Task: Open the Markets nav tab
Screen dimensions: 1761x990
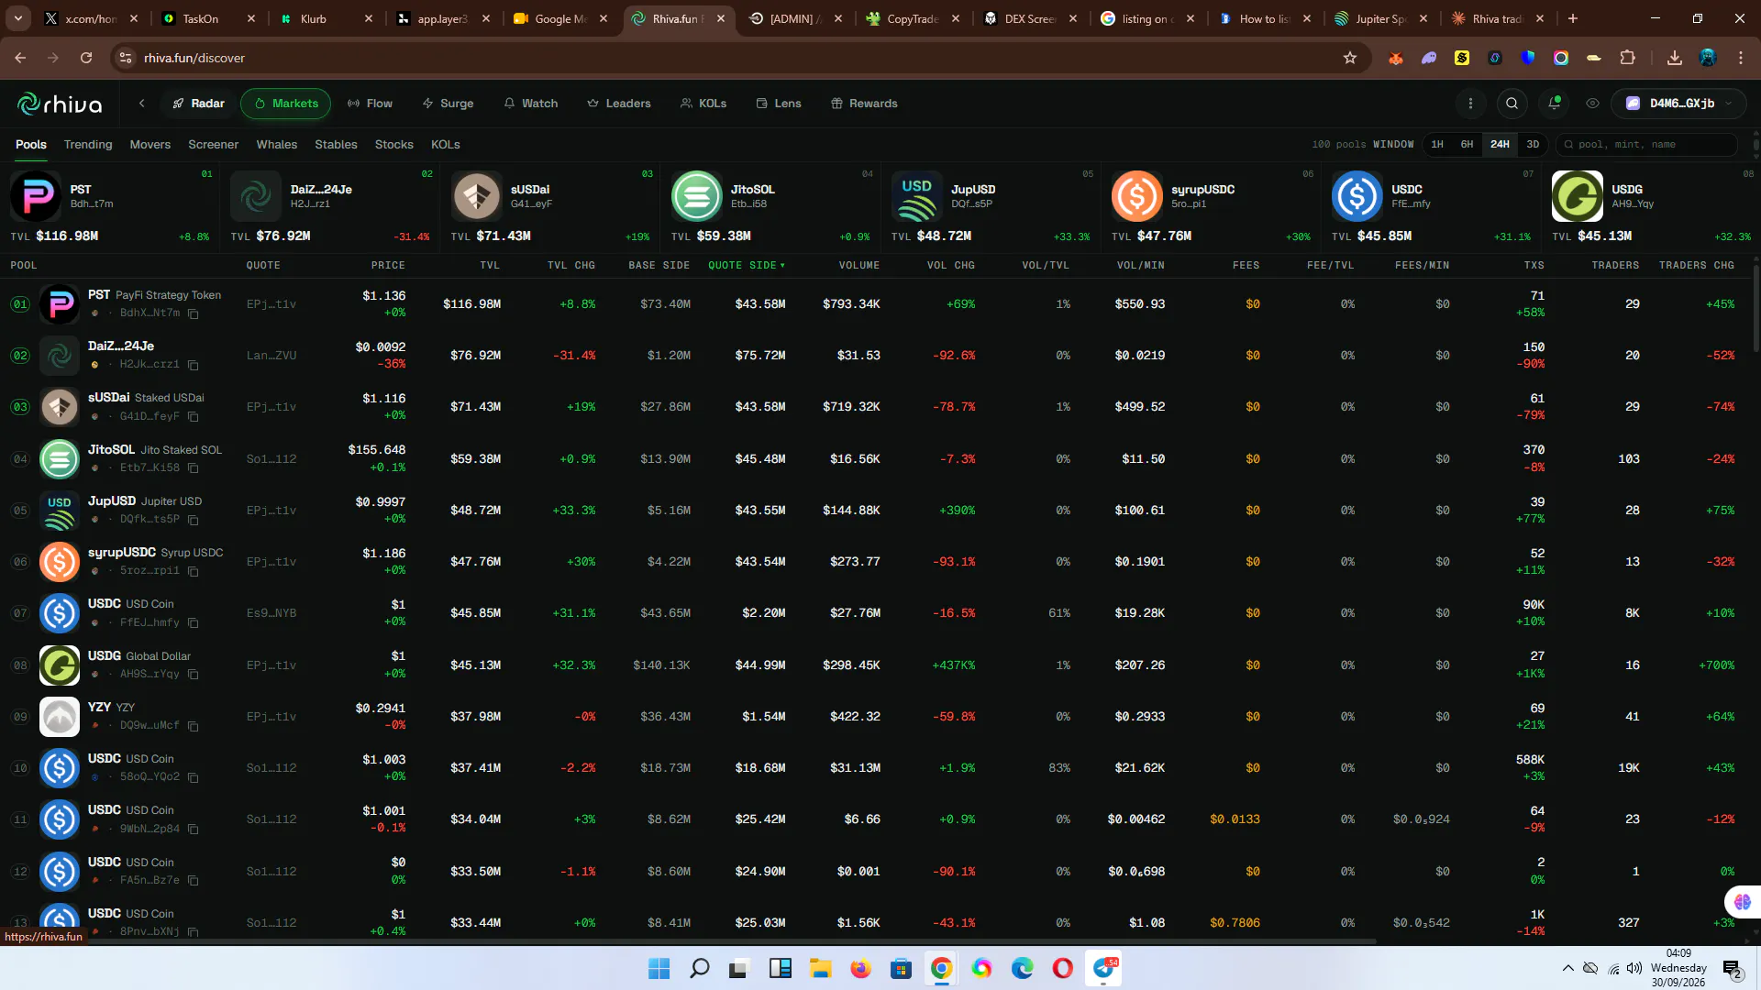Action: coord(285,104)
